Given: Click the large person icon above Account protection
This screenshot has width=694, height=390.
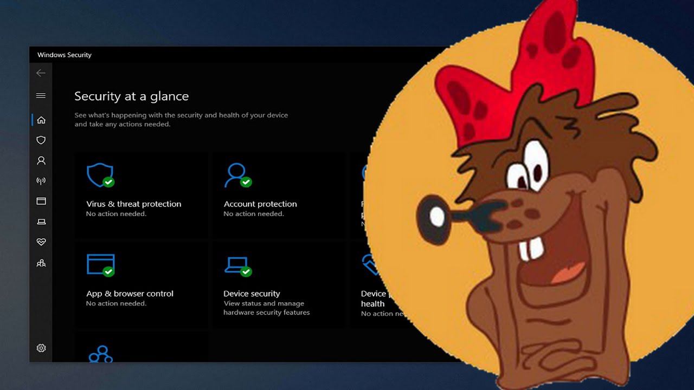Looking at the screenshot, I should click(238, 175).
